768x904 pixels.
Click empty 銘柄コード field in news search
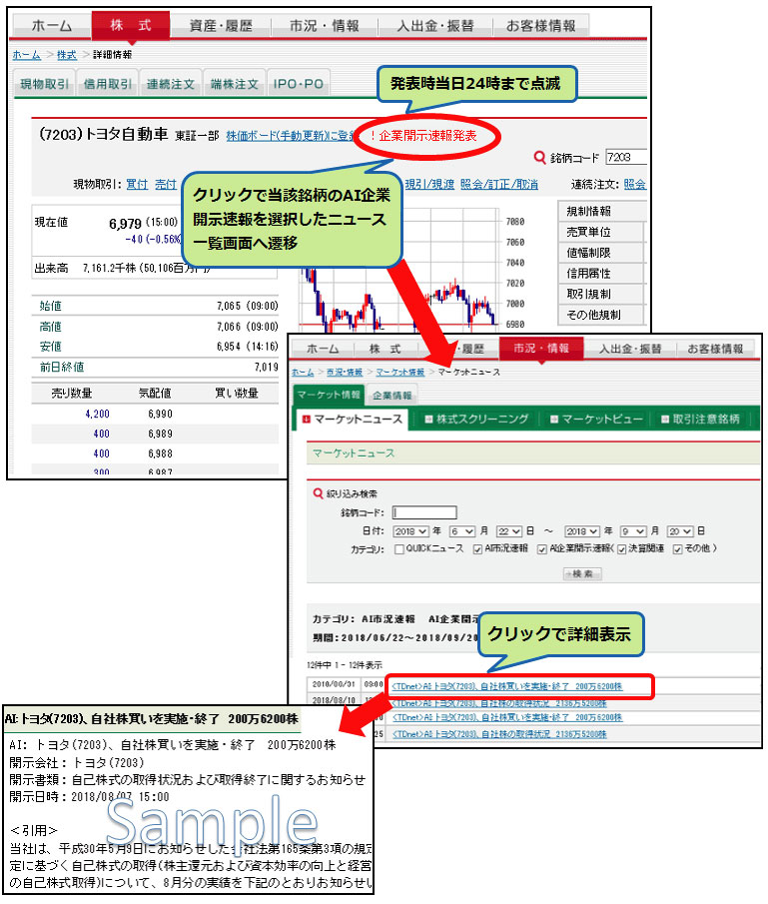tap(424, 512)
